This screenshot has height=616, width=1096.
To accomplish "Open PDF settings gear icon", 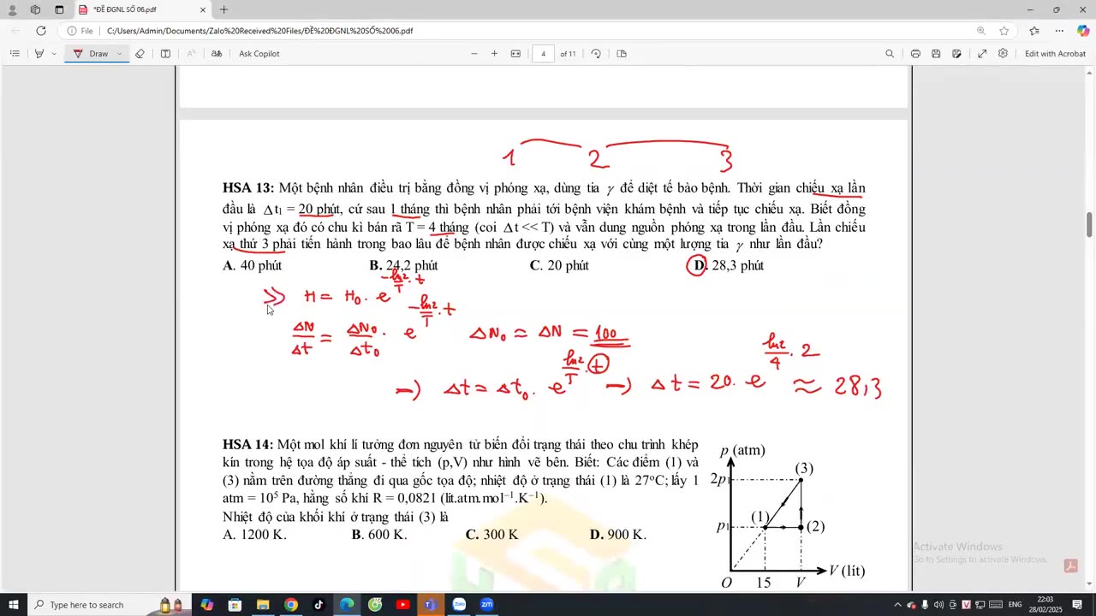I will (1003, 53).
